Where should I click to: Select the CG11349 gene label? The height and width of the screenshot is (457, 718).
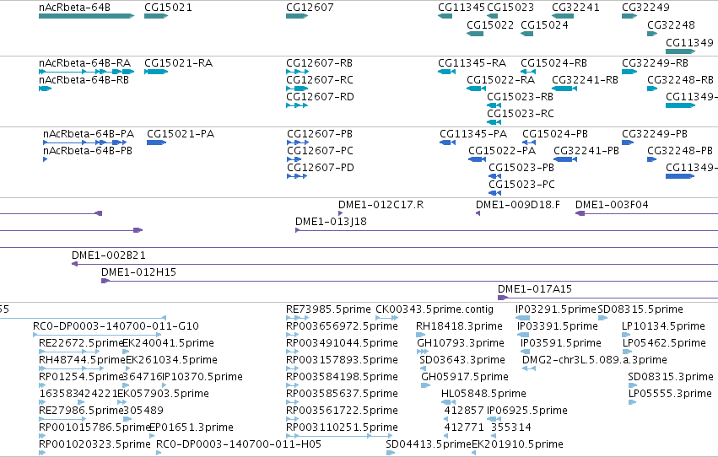point(689,42)
